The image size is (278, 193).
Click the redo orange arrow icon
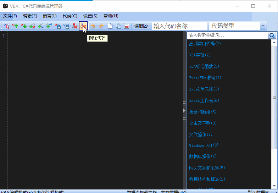pyautogui.click(x=101, y=26)
